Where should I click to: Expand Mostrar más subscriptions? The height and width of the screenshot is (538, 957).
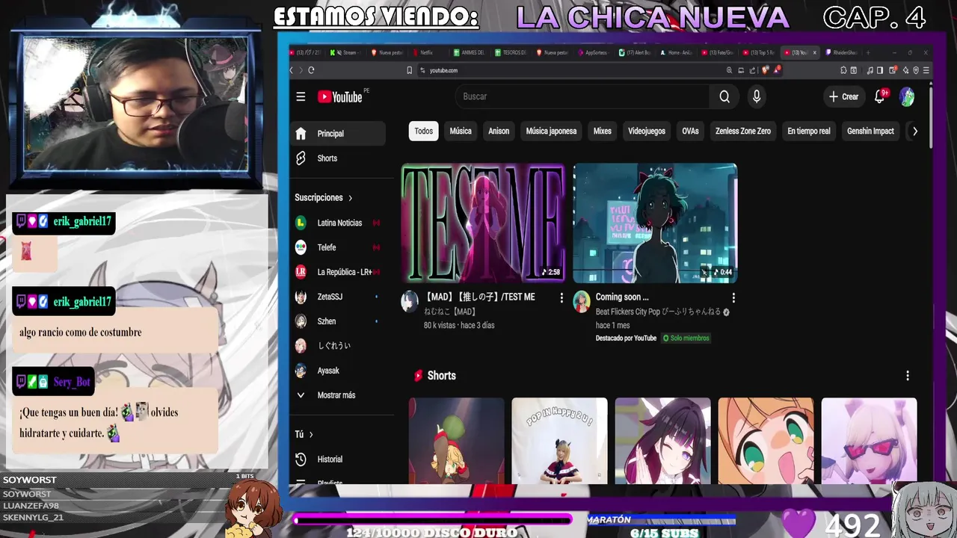pyautogui.click(x=338, y=395)
